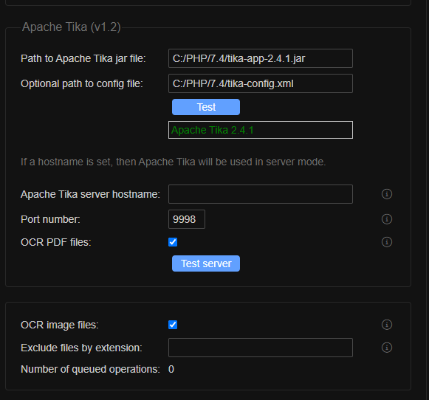
Task: Uncheck the OCR PDF files checkbox
Action: coord(173,242)
